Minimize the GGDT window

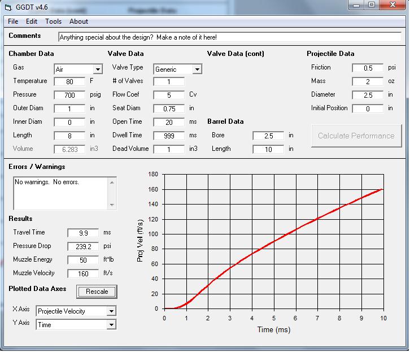point(356,5)
